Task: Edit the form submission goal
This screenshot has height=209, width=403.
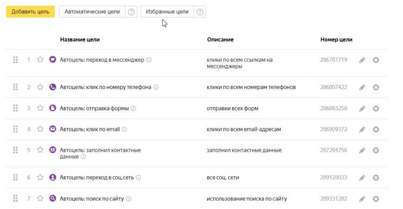Action: 362,108
